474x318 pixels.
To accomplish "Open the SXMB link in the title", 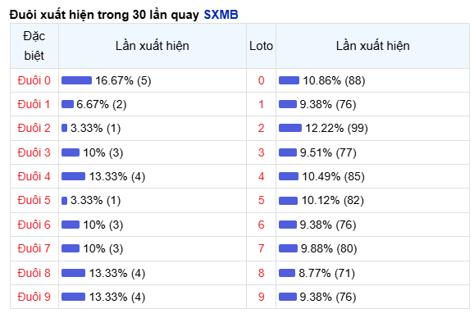I will pyautogui.click(x=221, y=15).
